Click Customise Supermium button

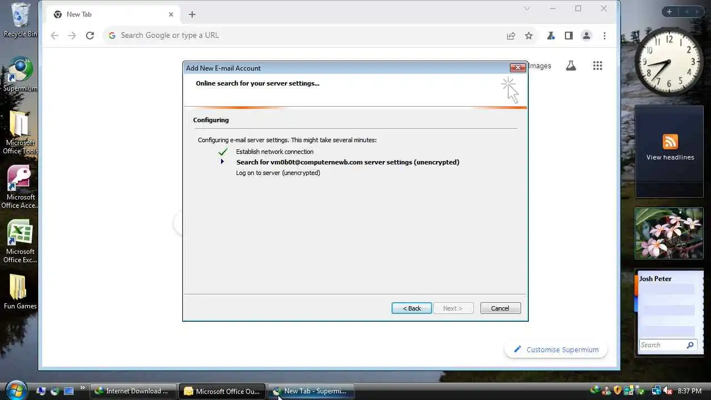point(555,349)
